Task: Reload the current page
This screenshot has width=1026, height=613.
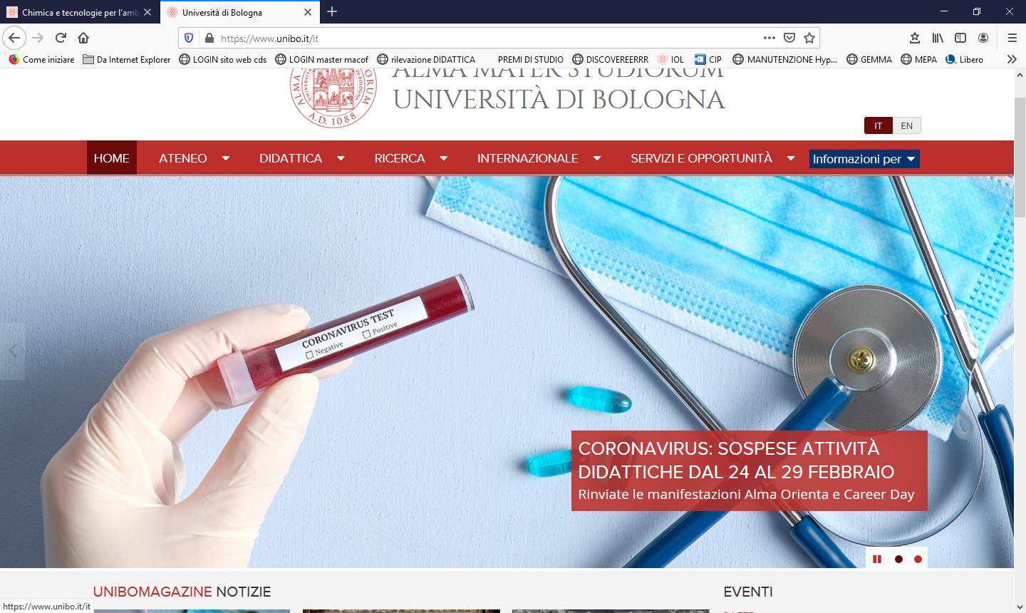Action: pyautogui.click(x=61, y=38)
